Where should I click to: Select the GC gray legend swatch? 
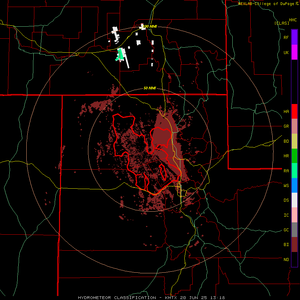(x=294, y=230)
